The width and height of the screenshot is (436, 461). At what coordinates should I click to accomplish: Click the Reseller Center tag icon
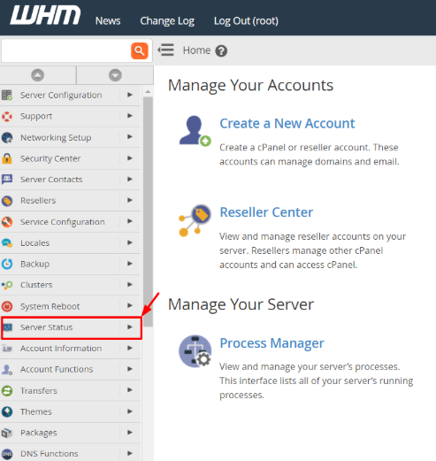click(195, 220)
